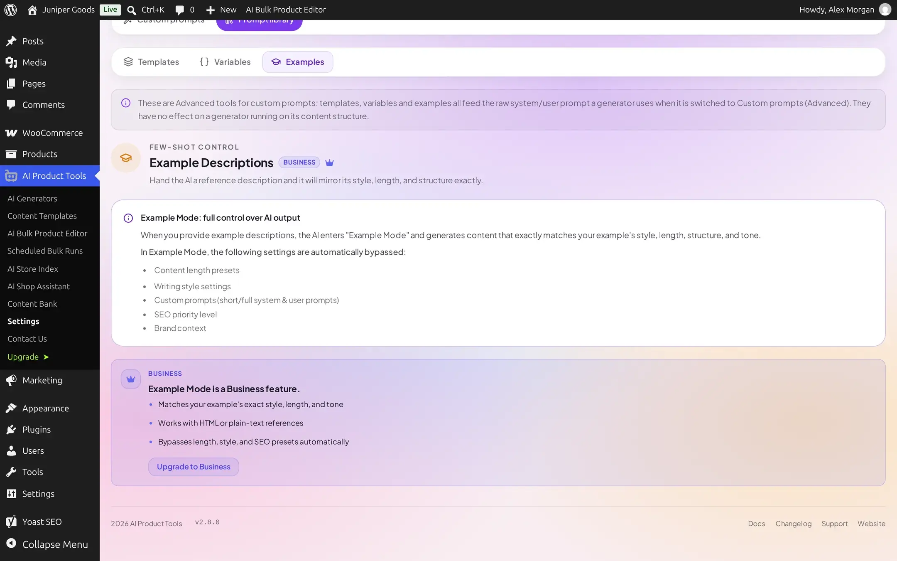This screenshot has width=897, height=561.
Task: Open Pages sidebar icon
Action: (x=11, y=83)
